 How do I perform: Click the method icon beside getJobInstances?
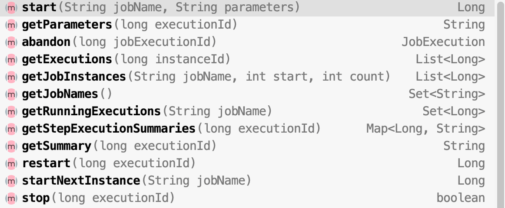click(x=11, y=77)
